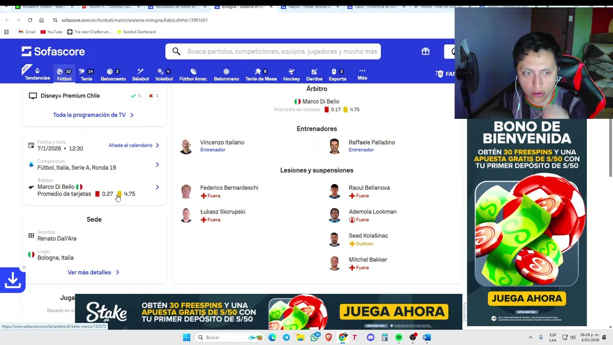The height and width of the screenshot is (345, 613).
Task: Expand the Más sports menu
Action: [x=362, y=73]
